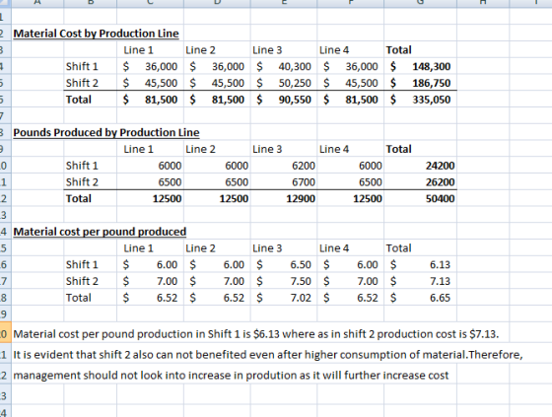Image resolution: width=552 pixels, height=417 pixels.
Task: Select the "Material cost per pound produced" heading cell
Action: tap(100, 232)
